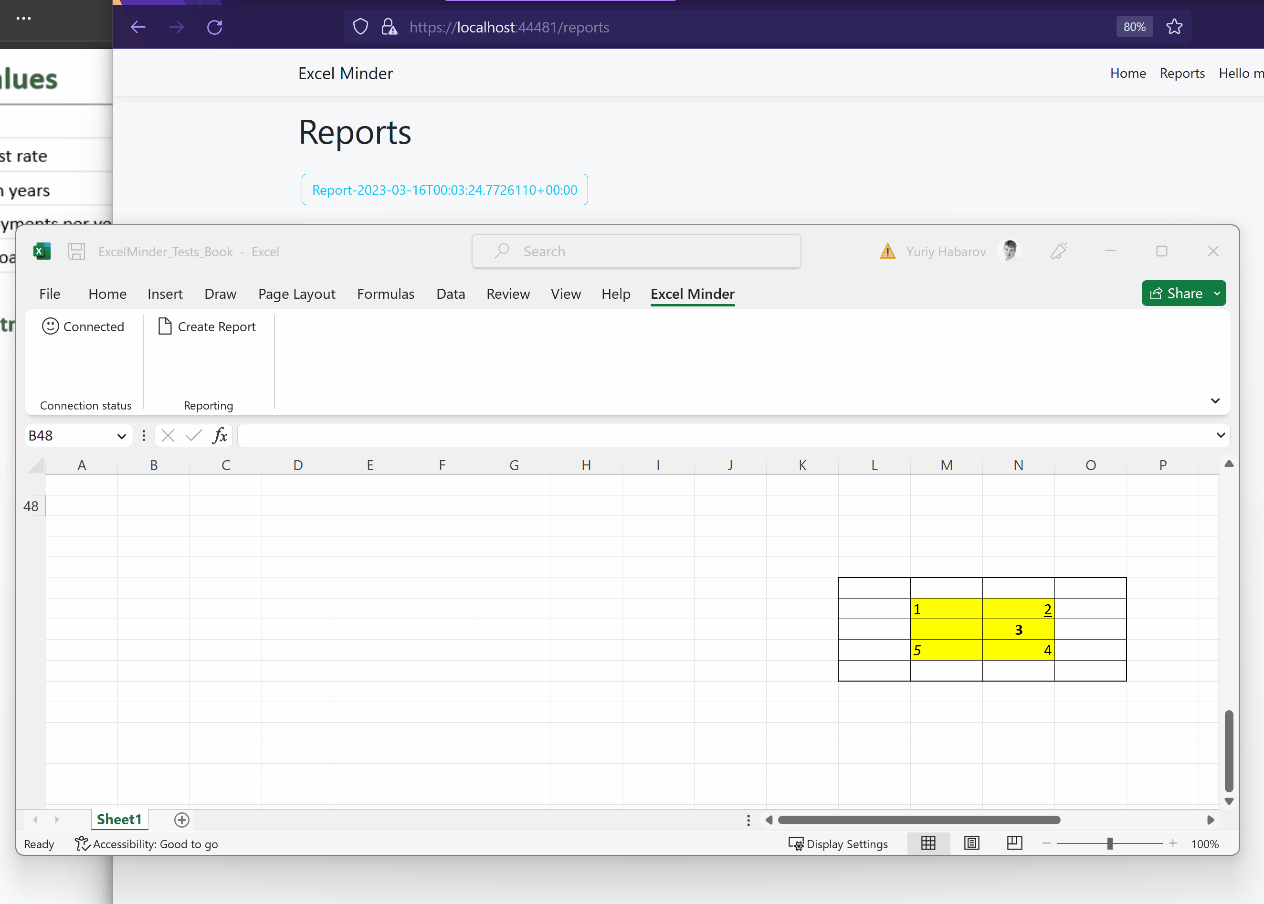Bookmark page with star icon
Screen dimensions: 1264x904
coord(1174,27)
